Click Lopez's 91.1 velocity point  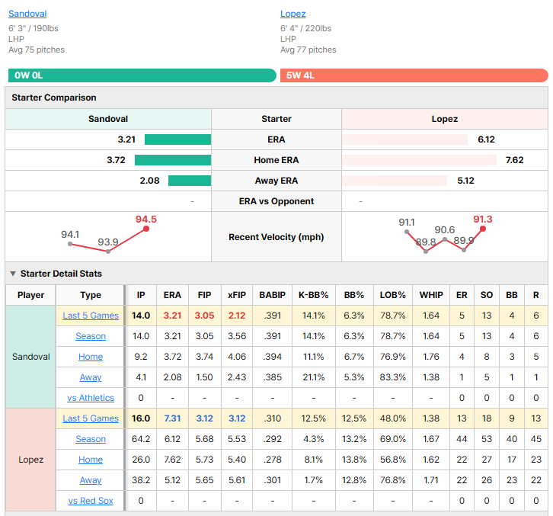407,232
